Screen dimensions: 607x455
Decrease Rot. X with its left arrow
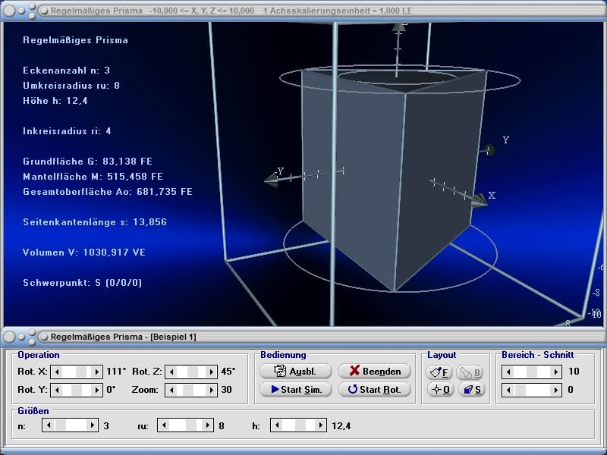[x=57, y=372]
